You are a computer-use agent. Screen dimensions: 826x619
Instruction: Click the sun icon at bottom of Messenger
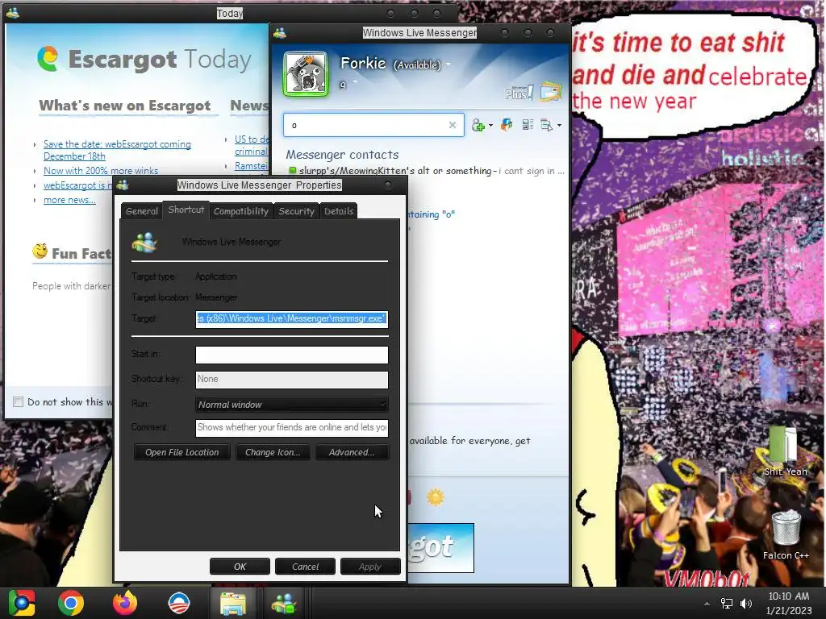coord(436,497)
